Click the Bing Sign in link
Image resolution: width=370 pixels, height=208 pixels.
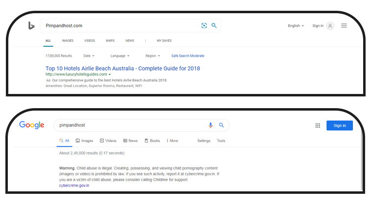click(x=318, y=26)
